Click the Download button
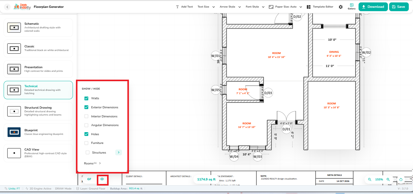413x194 pixels. click(x=373, y=7)
